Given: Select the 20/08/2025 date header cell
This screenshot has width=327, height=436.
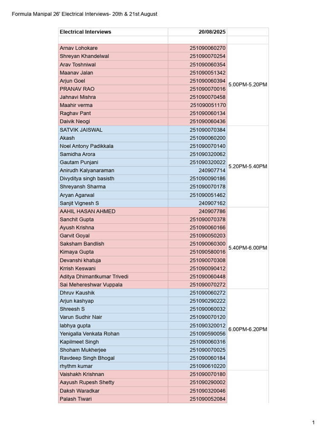Looking at the screenshot, I should pos(198,32).
